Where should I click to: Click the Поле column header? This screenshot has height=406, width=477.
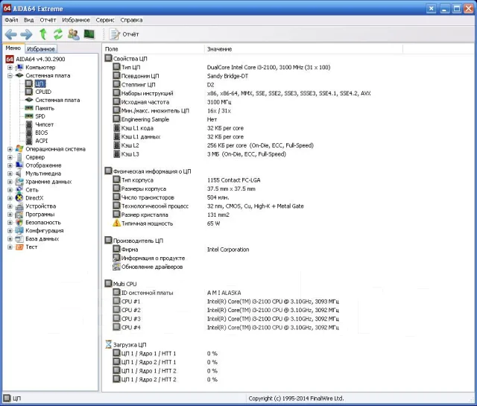tap(154, 49)
